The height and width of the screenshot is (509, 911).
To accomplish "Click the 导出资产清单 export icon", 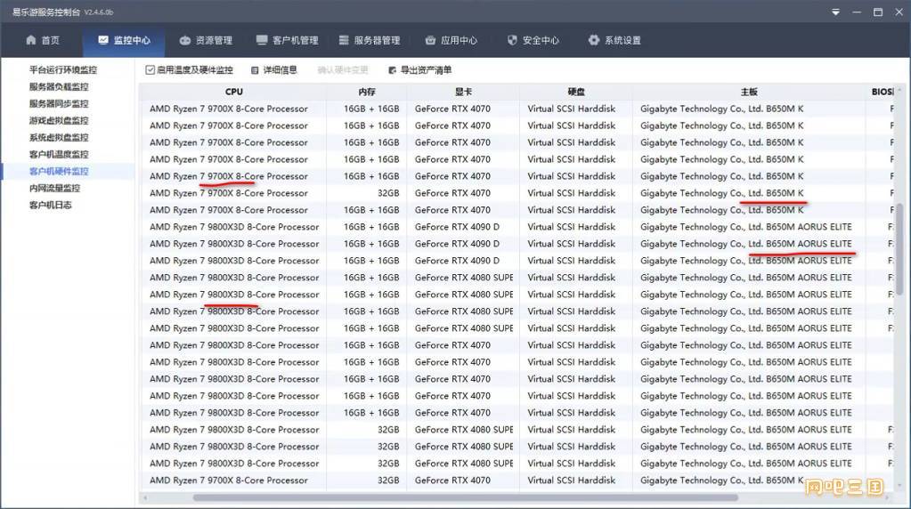I will tap(392, 70).
